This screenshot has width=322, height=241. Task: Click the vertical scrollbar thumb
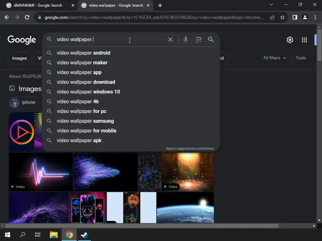coord(319,45)
